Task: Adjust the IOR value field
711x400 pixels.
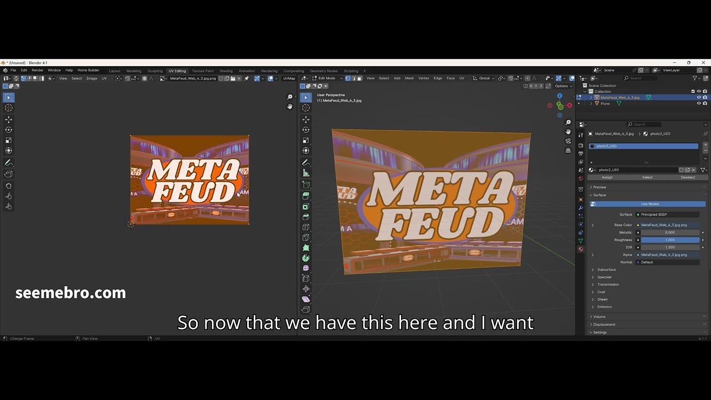Action: [x=670, y=247]
